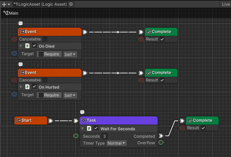Click the green Overflow output port
The image size is (231, 157).
pyautogui.click(x=161, y=143)
